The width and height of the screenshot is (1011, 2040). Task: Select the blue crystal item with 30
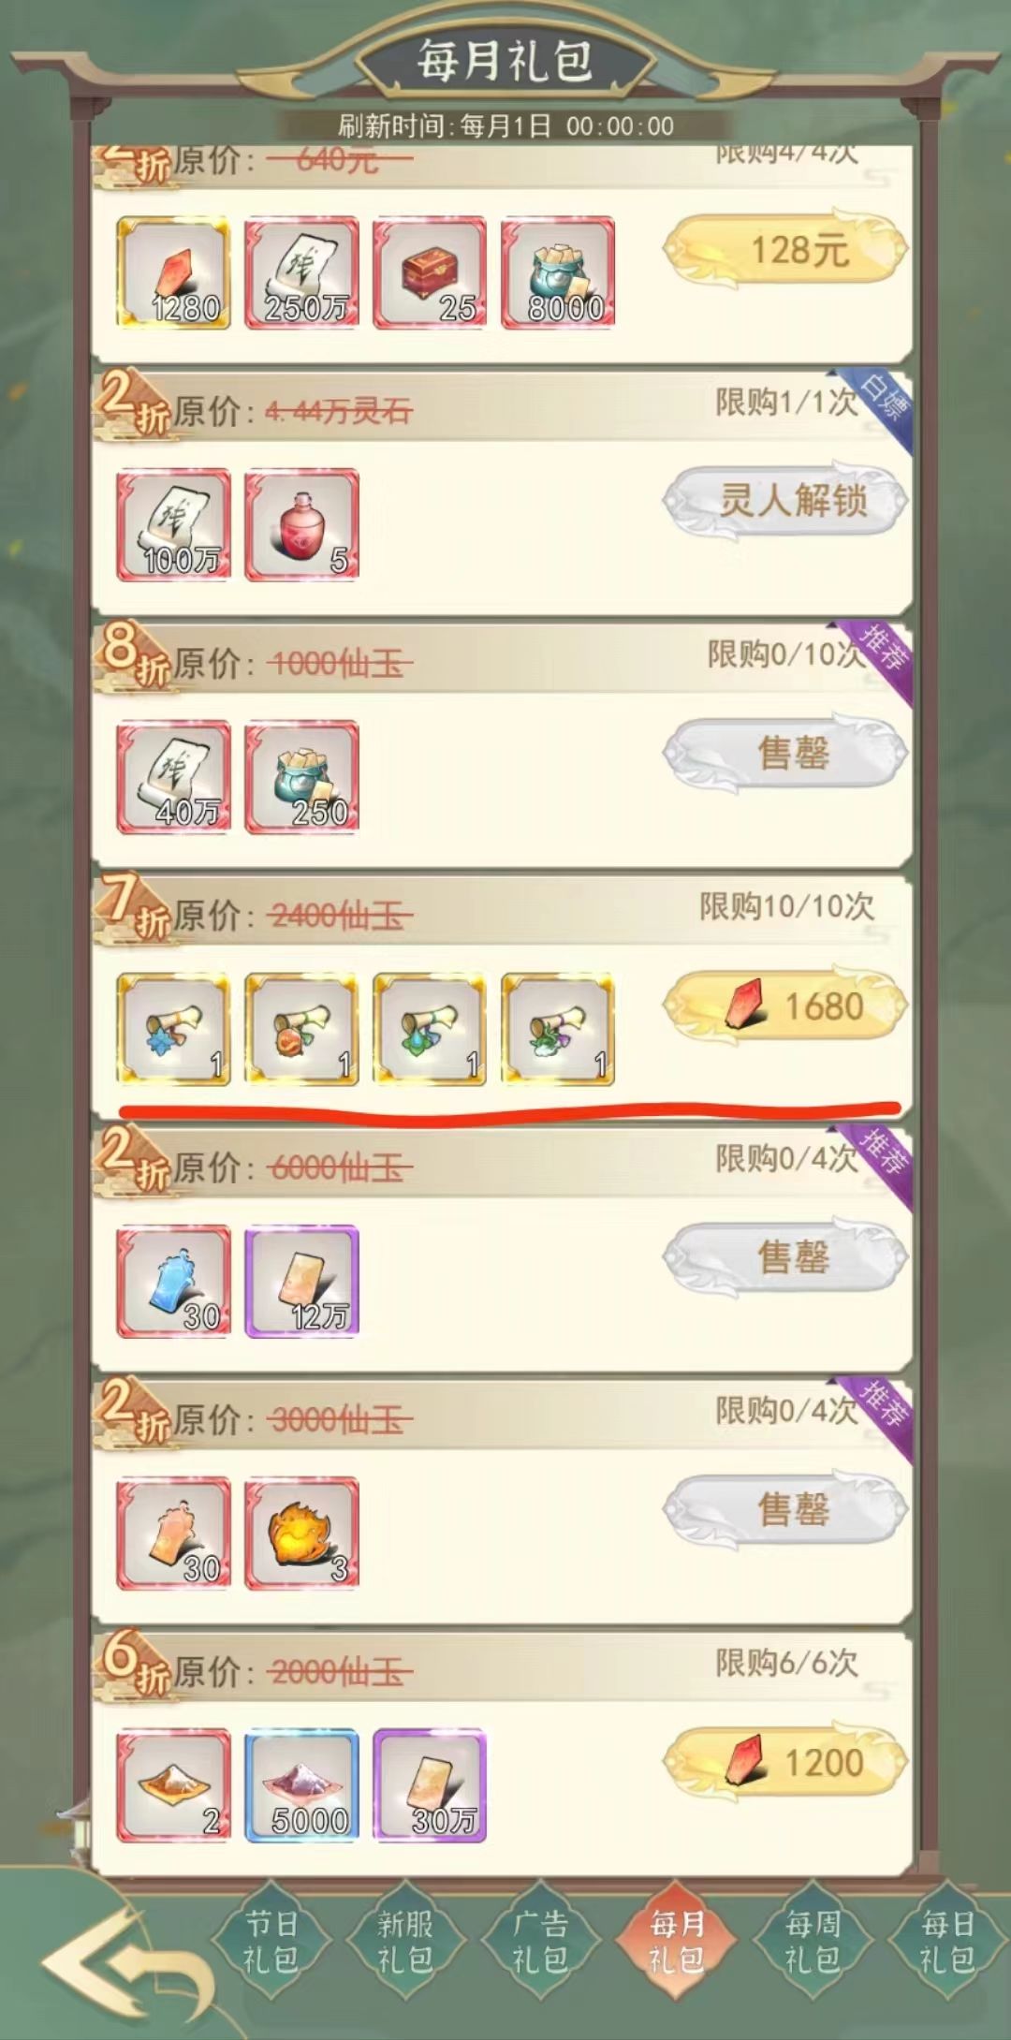coord(173,1282)
